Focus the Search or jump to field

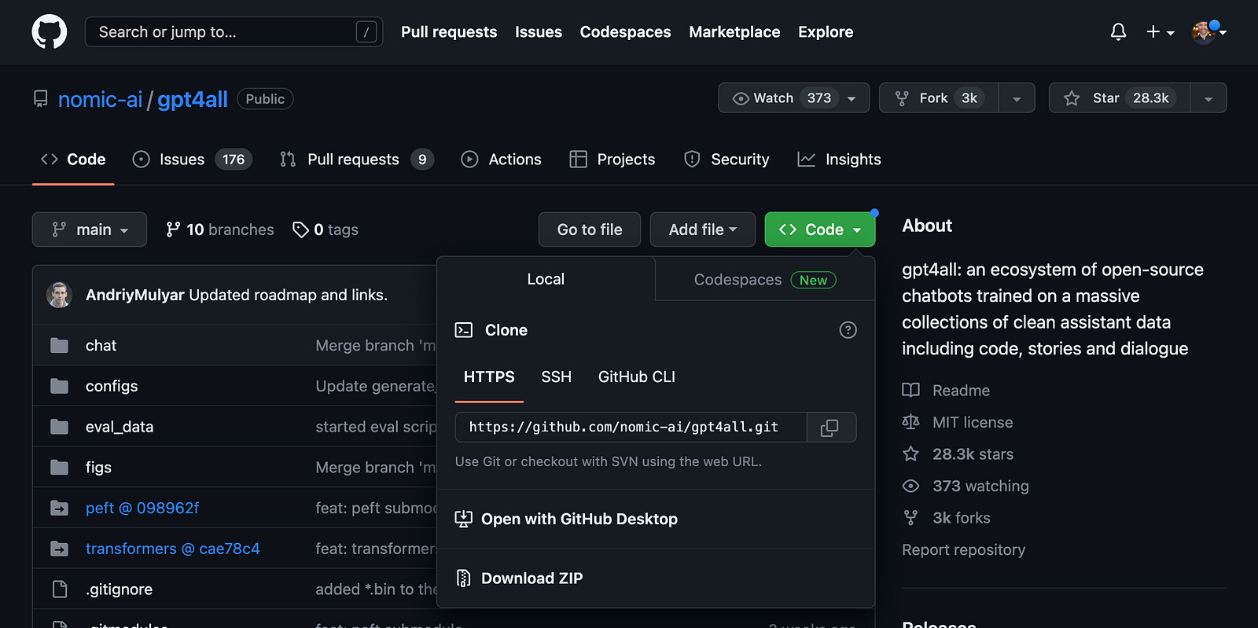coord(234,32)
